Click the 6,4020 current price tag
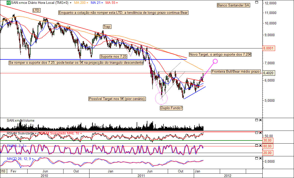This screenshot has height=178, width=294. (269, 73)
